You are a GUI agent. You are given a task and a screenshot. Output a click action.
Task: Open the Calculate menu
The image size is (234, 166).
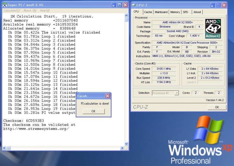12,11
